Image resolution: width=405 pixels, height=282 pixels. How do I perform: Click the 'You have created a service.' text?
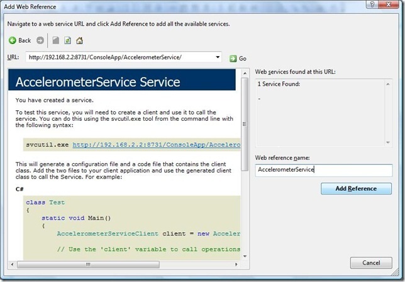click(x=55, y=100)
